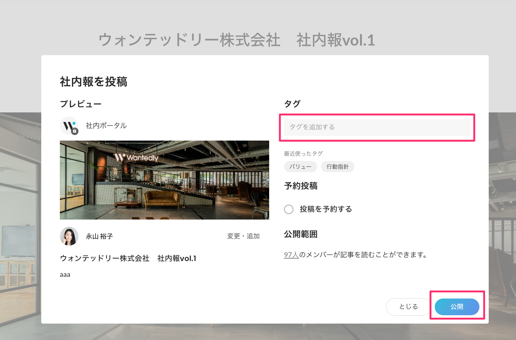Click the 社内報を投稿 dialog heading
The width and height of the screenshot is (516, 340).
click(x=93, y=82)
